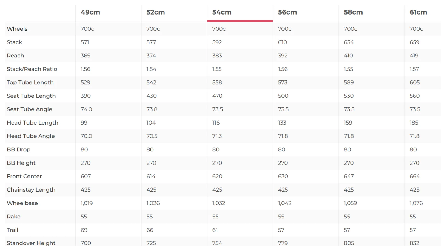Select the 61cm size column header
This screenshot has height=251, width=447.
pyautogui.click(x=418, y=12)
